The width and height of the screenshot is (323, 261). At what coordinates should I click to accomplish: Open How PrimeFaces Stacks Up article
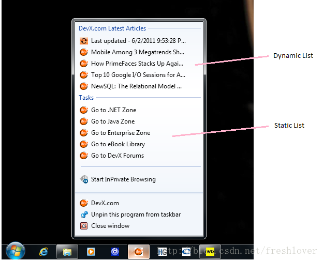click(138, 64)
